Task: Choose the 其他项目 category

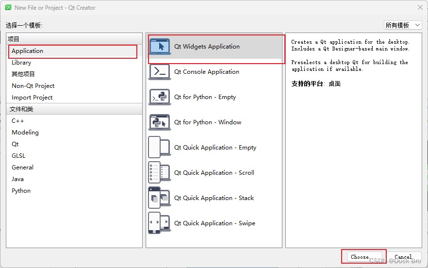Action: [x=74, y=74]
